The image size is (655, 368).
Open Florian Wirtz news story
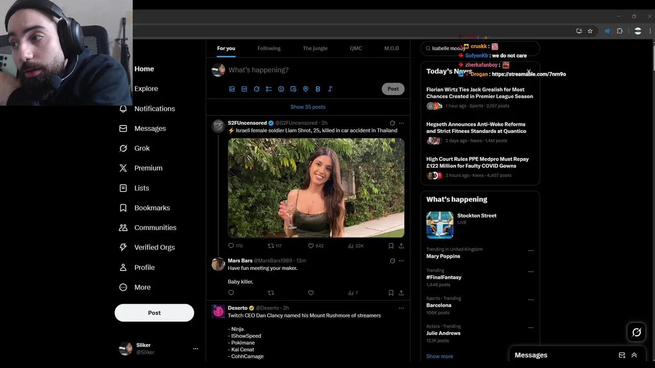[480, 97]
